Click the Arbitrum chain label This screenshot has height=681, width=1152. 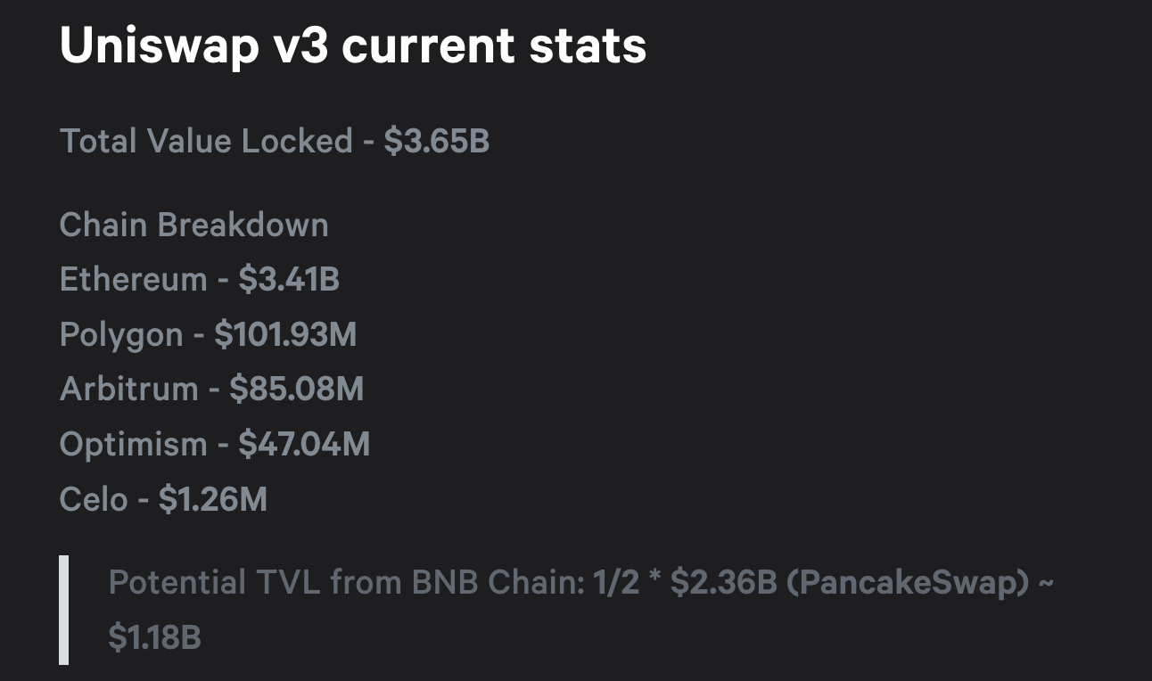tap(129, 390)
